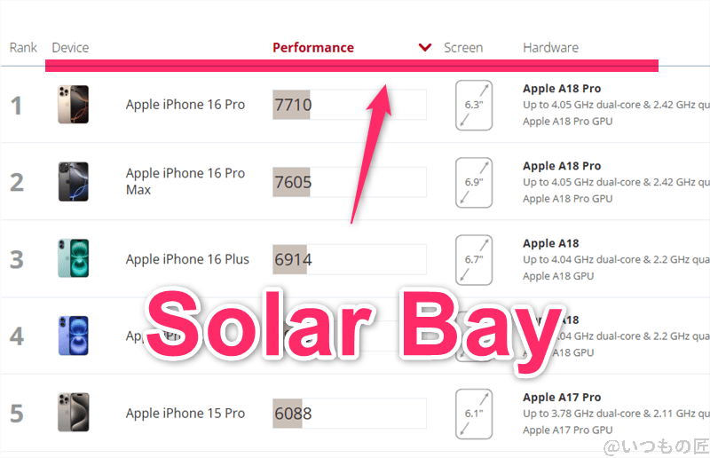The image size is (710, 458).
Task: Click the 6.3" screen size icon
Action: (473, 105)
